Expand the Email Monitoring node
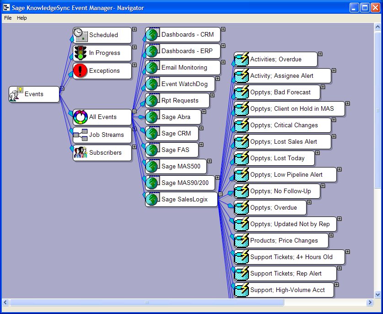Viewport: 383px width, 314px height. pos(223,62)
